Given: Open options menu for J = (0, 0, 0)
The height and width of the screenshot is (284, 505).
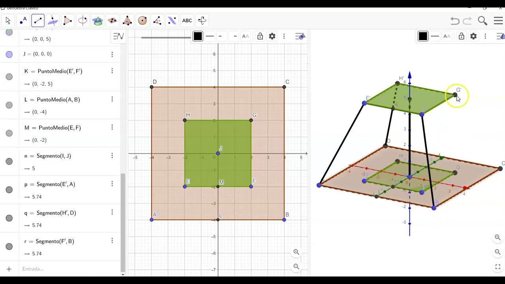Looking at the screenshot, I should pyautogui.click(x=112, y=54).
